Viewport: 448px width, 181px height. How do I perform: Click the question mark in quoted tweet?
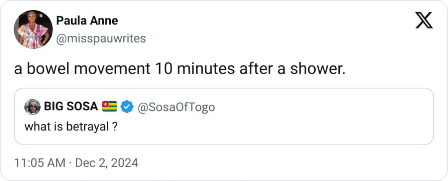pyautogui.click(x=116, y=127)
